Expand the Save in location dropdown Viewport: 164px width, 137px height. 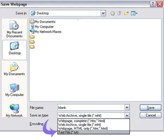[103, 13]
